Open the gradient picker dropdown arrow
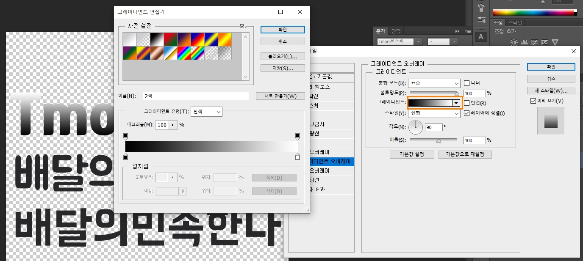The height and width of the screenshot is (261, 583). [x=456, y=103]
